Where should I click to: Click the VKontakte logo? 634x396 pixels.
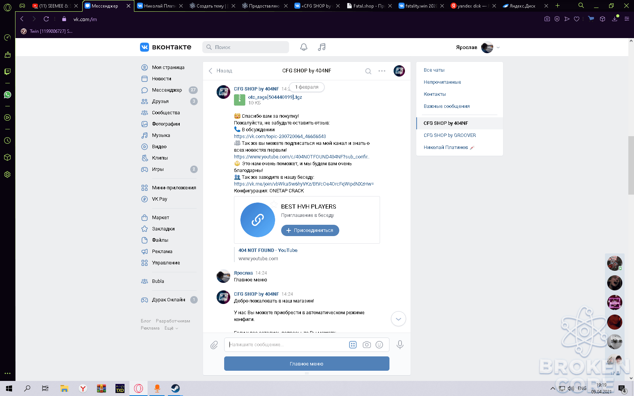[x=166, y=47]
